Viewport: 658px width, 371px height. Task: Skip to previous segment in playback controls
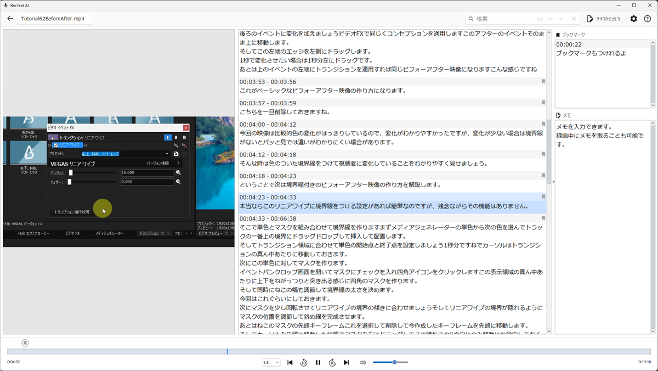(290, 362)
